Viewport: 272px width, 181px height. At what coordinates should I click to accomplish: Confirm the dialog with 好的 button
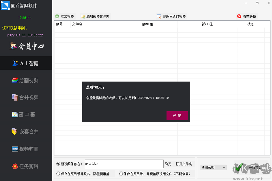click(x=177, y=115)
